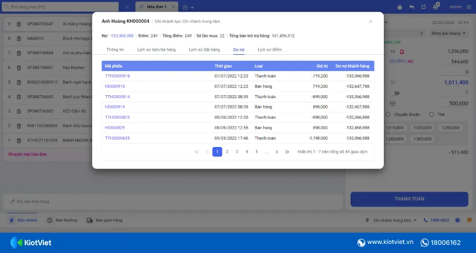Open voucher link TTHD000918

click(117, 76)
